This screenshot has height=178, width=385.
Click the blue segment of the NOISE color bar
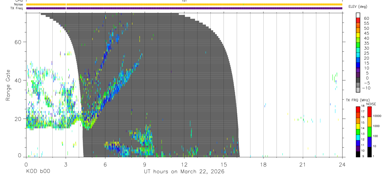[369, 142]
